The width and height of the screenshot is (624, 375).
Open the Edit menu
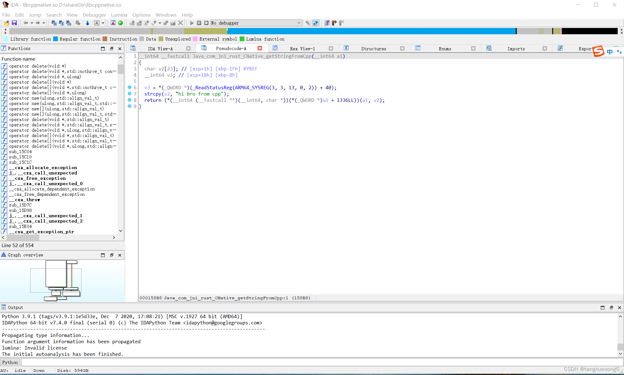pos(19,15)
